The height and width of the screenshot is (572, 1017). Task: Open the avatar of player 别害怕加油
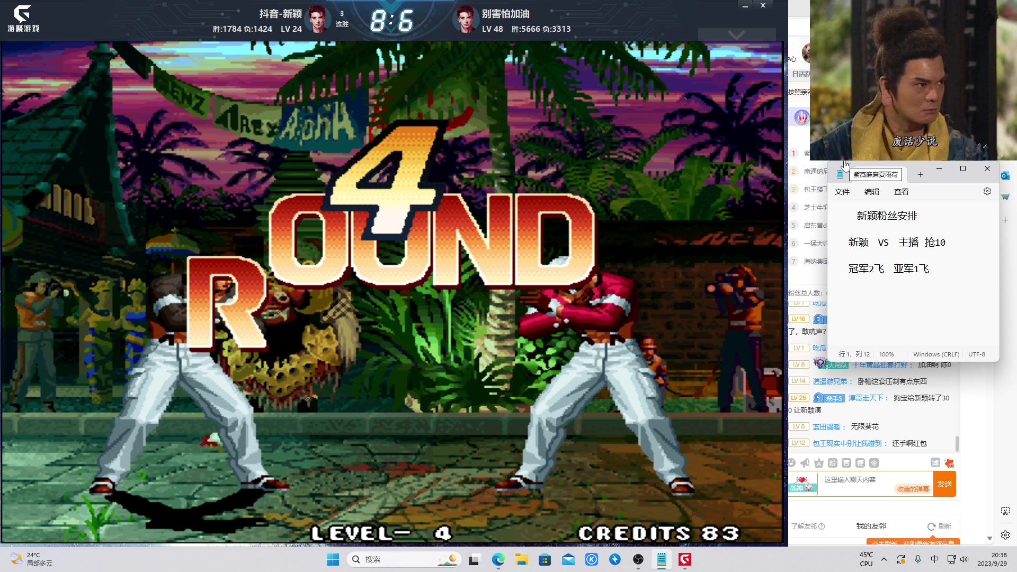466,20
